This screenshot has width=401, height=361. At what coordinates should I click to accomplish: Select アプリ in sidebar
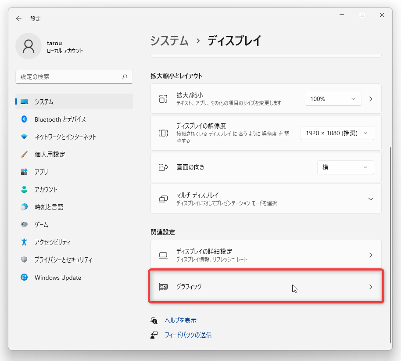(74, 172)
